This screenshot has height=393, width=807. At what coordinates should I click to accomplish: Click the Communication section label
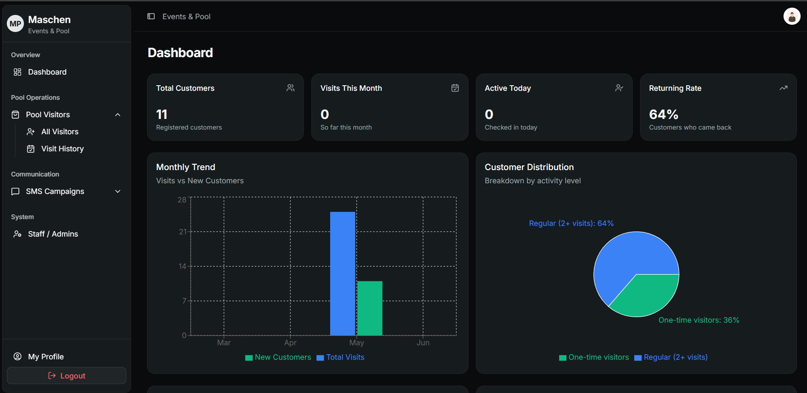(35, 174)
